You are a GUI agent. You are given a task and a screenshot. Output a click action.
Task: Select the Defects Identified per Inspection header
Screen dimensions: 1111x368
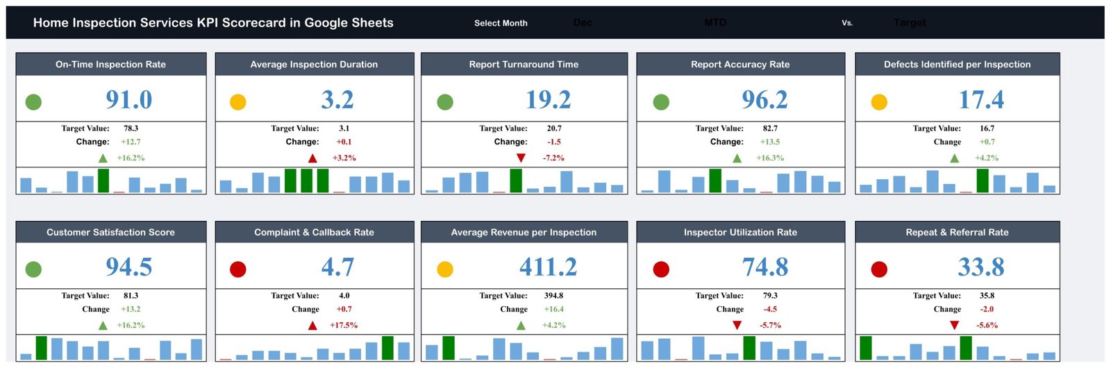tap(957, 65)
